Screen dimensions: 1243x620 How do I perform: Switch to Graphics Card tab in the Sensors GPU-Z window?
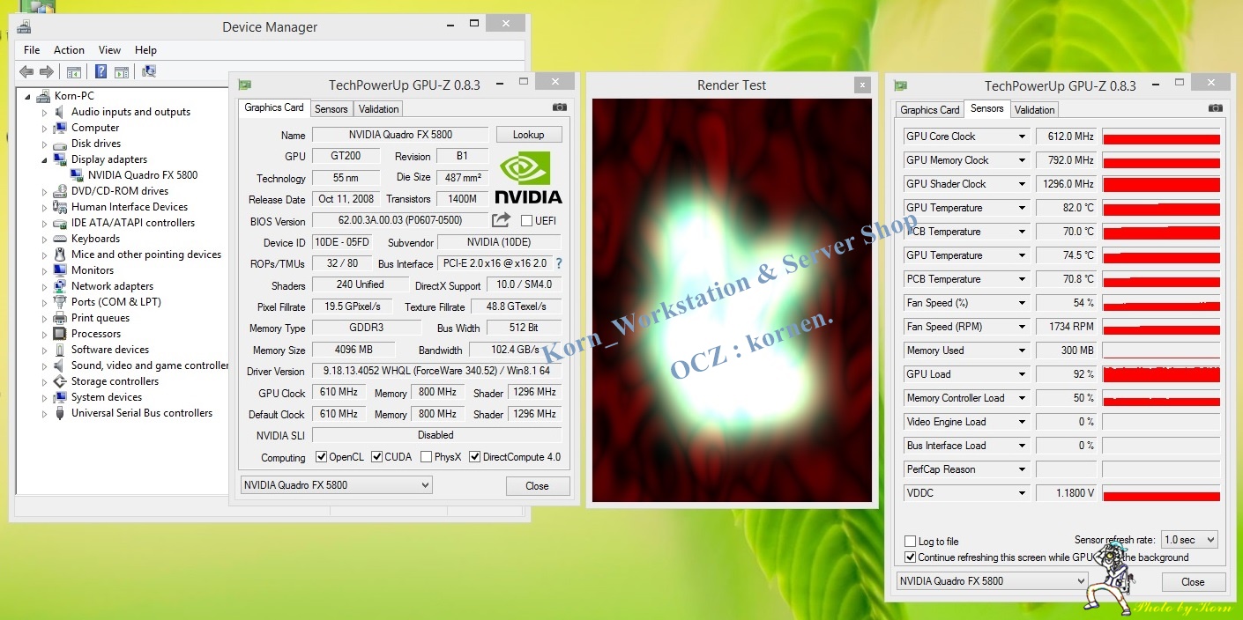click(929, 110)
